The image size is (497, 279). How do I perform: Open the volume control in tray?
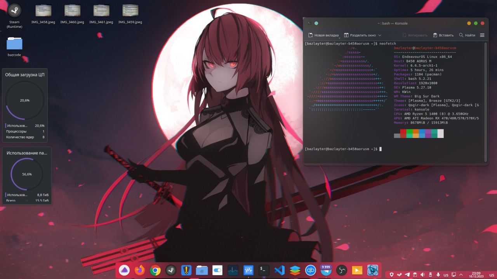(x=422, y=275)
